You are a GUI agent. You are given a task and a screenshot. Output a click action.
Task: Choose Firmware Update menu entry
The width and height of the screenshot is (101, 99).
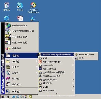click(86, 55)
